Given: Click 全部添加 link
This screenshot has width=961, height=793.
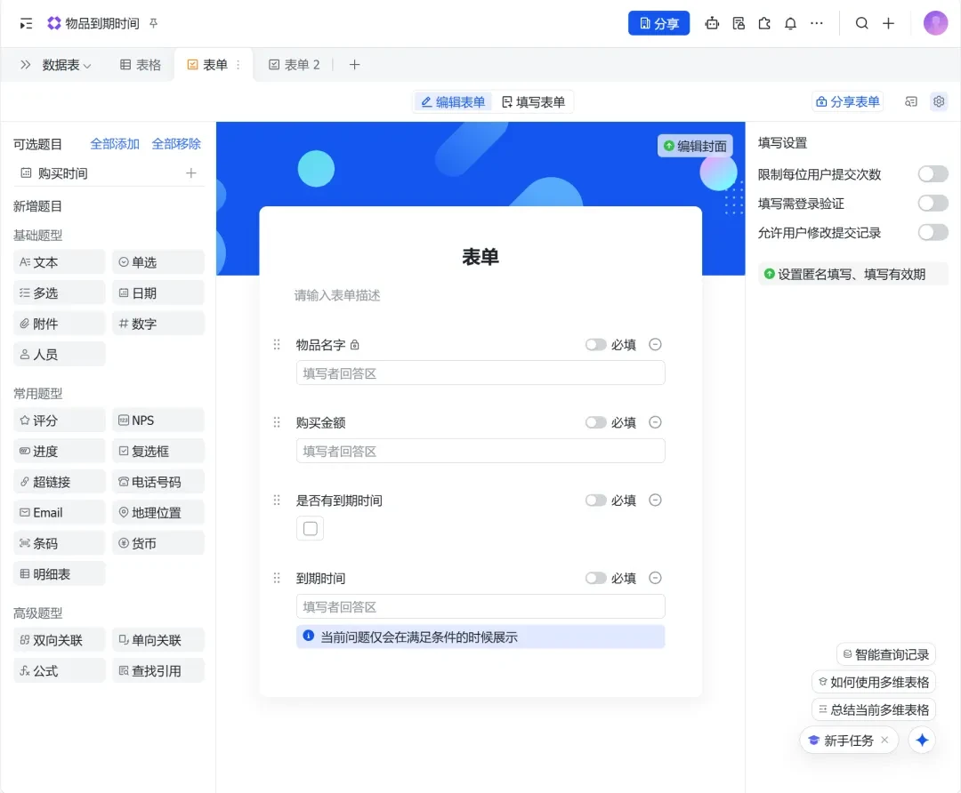Looking at the screenshot, I should [x=115, y=144].
